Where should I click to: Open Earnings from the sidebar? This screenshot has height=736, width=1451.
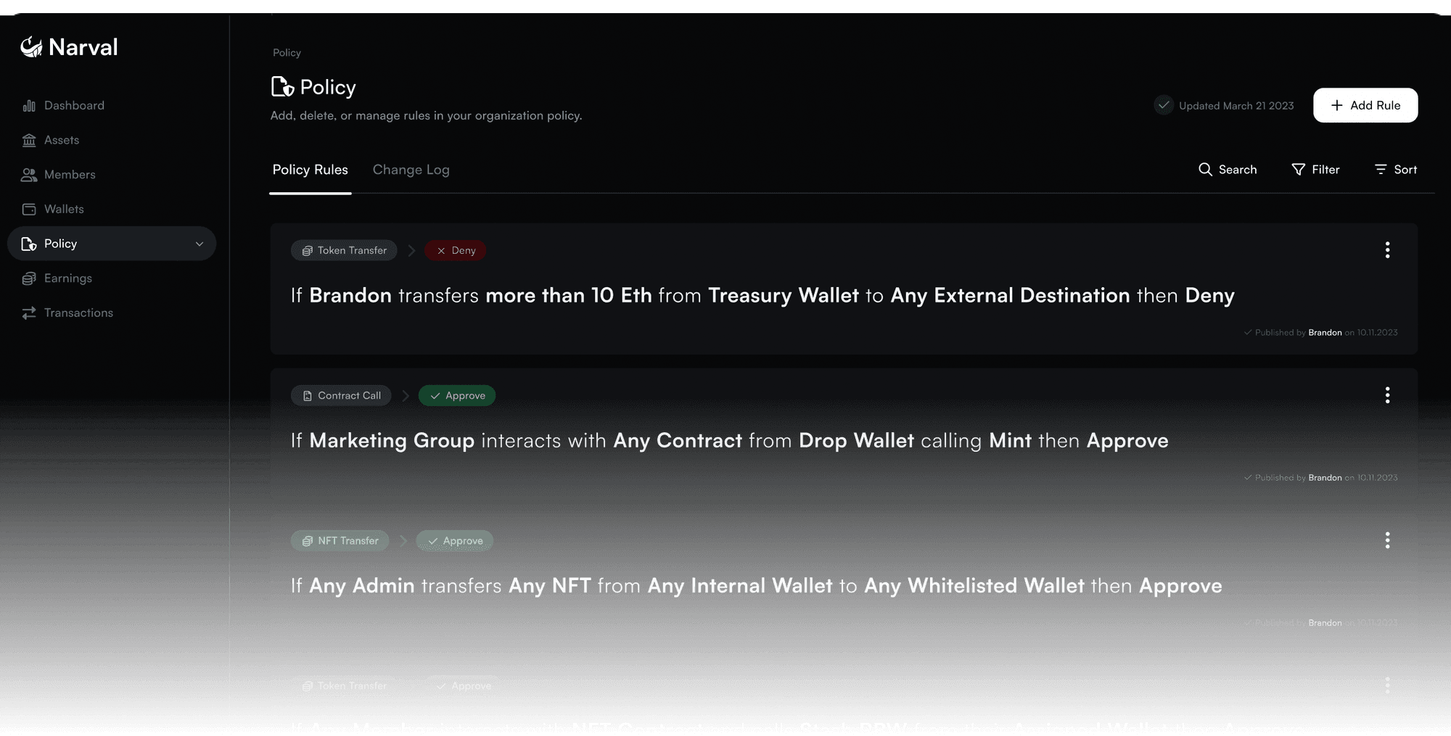pos(57,278)
